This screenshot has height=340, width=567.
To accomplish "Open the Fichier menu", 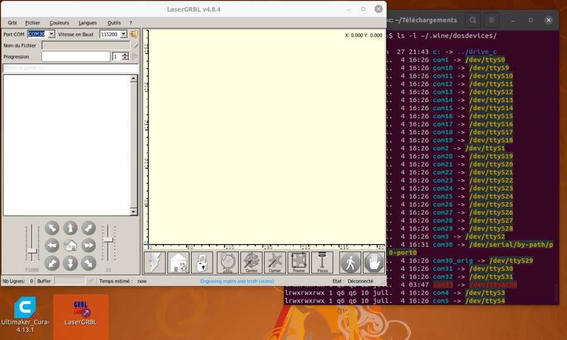I will pyautogui.click(x=32, y=23).
